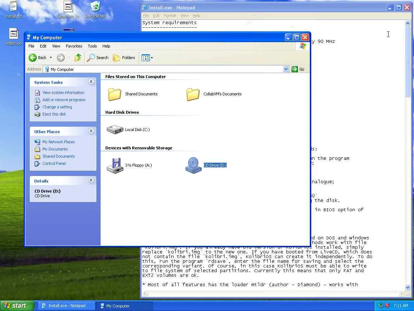The height and width of the screenshot is (311, 414).
Task: Click the Go button next to address
Action: [298, 69]
